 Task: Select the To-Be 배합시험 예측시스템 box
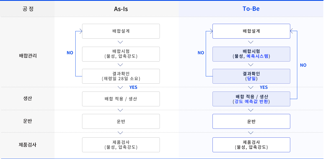coord(251,54)
